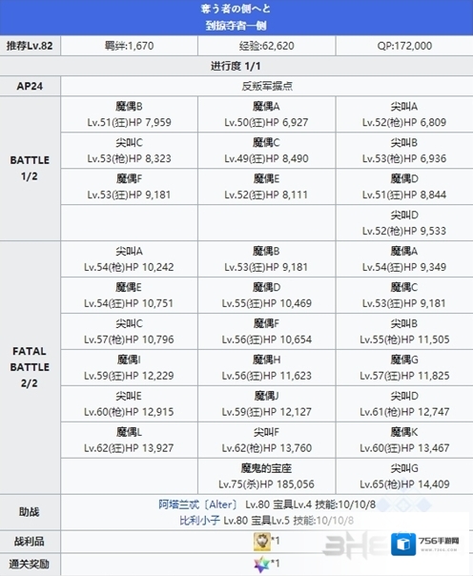
Task: Click the enemy name 魔偶J
Action: click(267, 396)
